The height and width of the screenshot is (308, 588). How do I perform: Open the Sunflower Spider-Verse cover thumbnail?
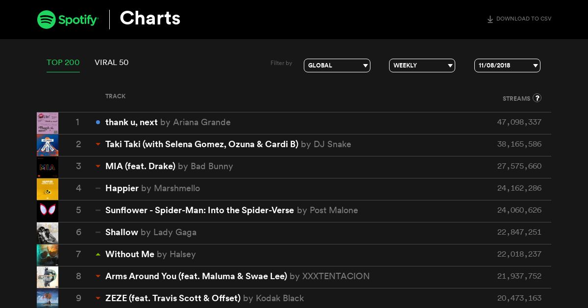(x=48, y=211)
